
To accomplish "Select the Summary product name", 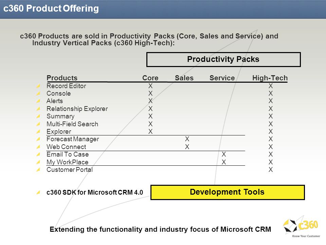I will coord(60,116).
